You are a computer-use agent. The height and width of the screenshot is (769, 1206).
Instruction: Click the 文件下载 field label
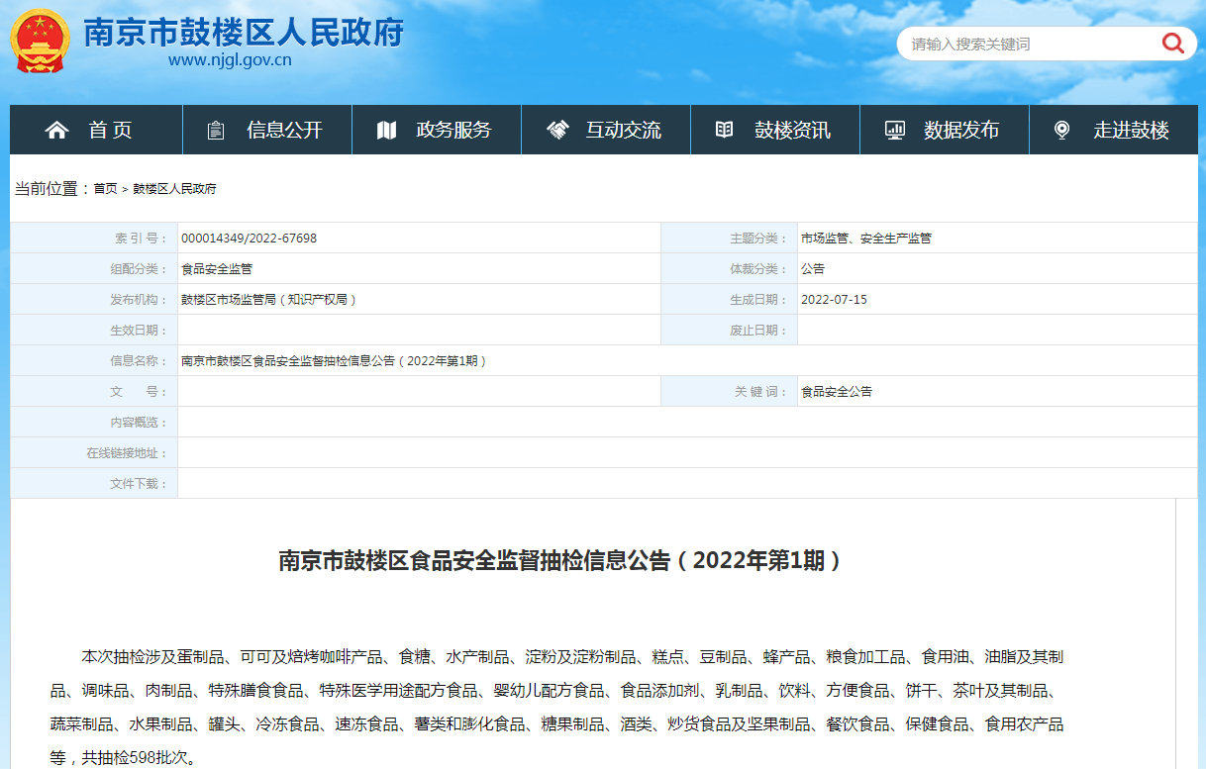pyautogui.click(x=140, y=484)
